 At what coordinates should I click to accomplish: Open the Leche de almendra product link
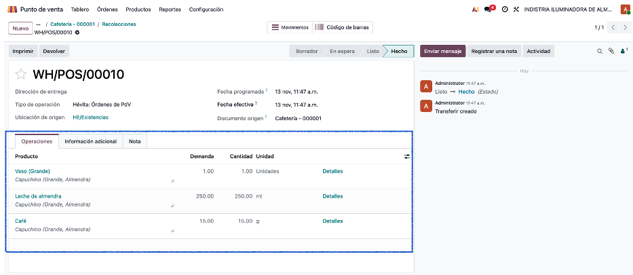coord(38,196)
